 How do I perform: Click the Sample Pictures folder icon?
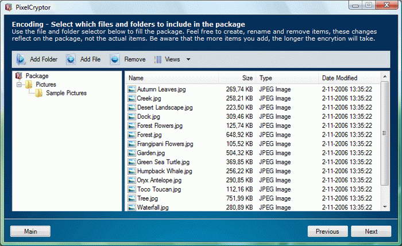coord(39,93)
